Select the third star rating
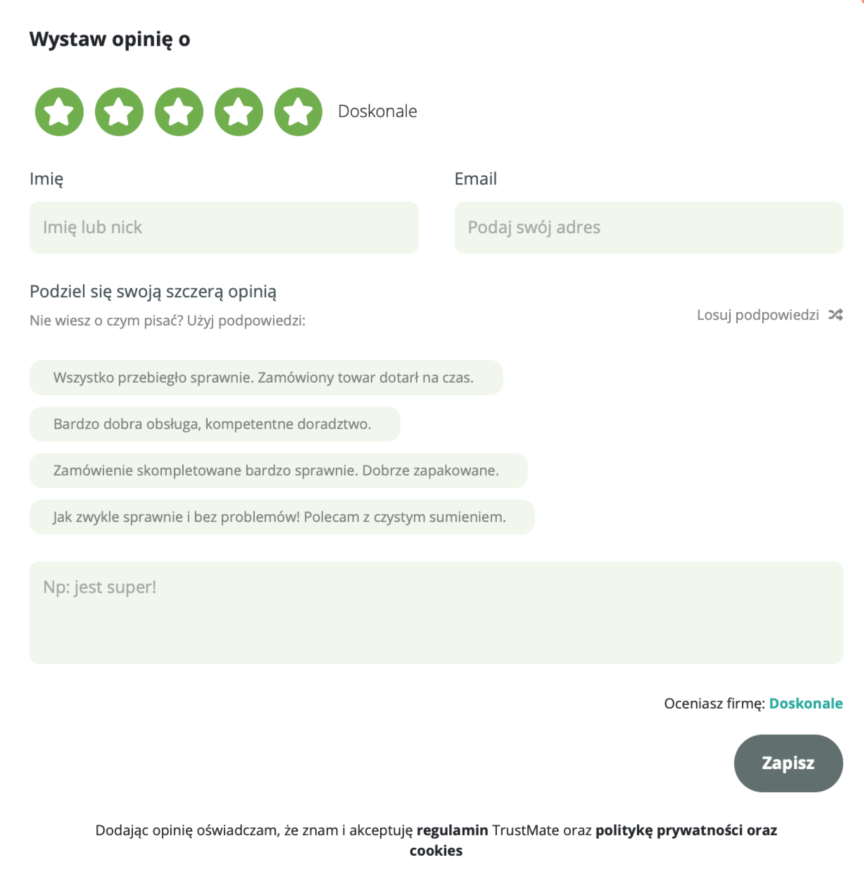The width and height of the screenshot is (864, 889). (179, 112)
